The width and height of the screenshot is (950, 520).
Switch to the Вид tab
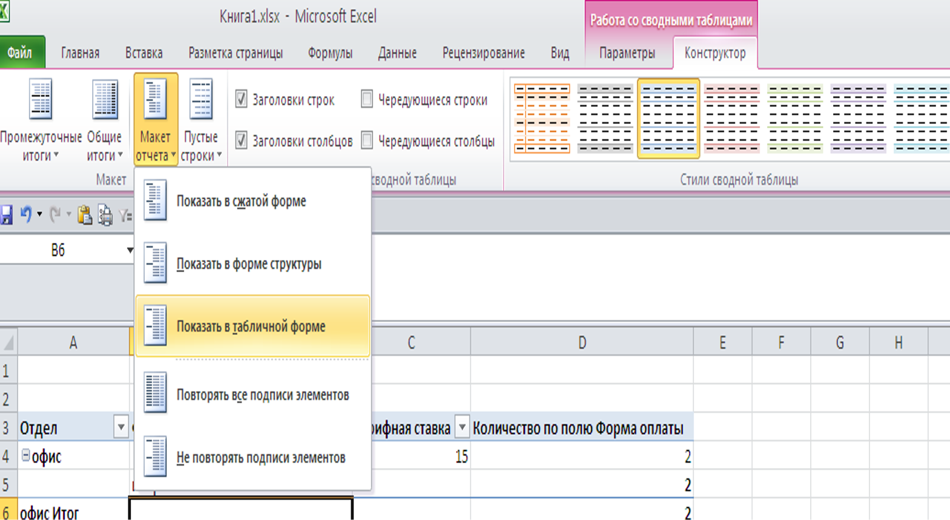tap(560, 53)
